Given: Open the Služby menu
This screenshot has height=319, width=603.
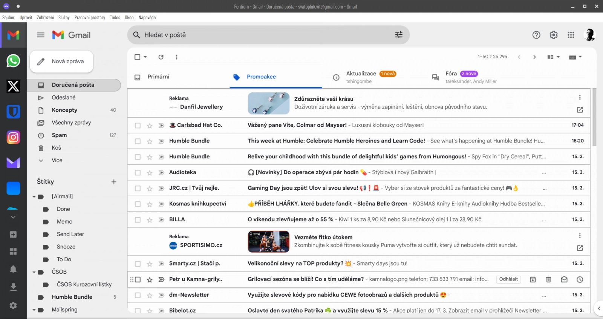Looking at the screenshot, I should pos(64,17).
